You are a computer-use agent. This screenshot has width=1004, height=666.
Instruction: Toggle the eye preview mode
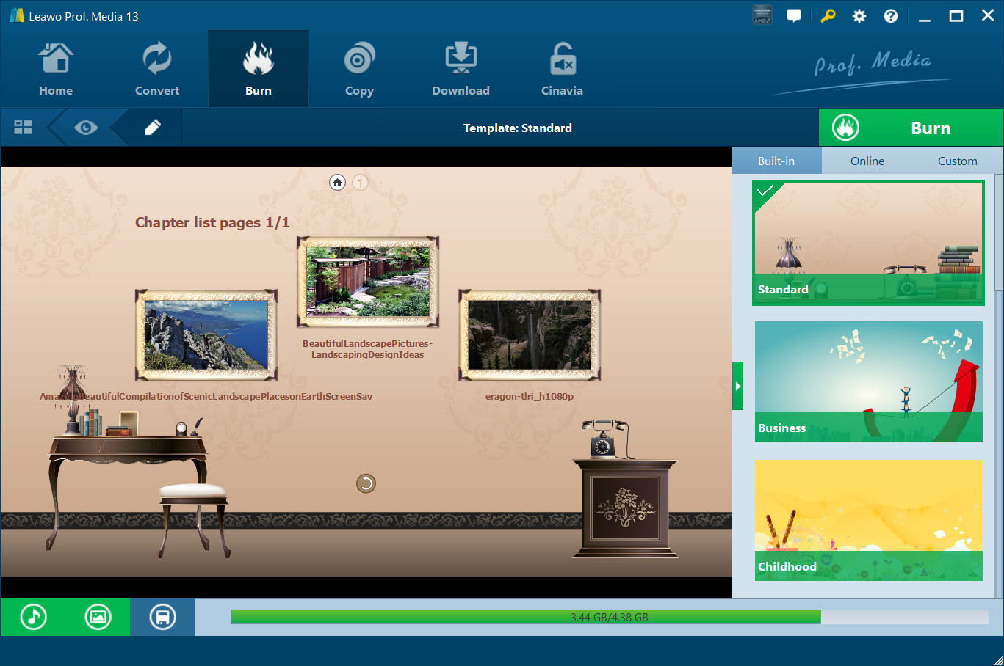[x=86, y=128]
